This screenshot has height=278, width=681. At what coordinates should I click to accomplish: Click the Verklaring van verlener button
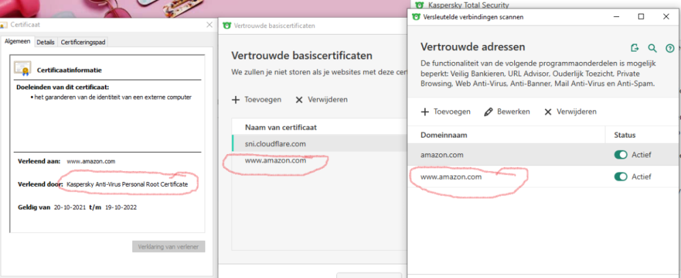coord(168,247)
